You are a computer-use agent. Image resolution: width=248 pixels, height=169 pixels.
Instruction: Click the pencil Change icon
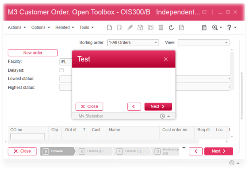click(x=130, y=28)
